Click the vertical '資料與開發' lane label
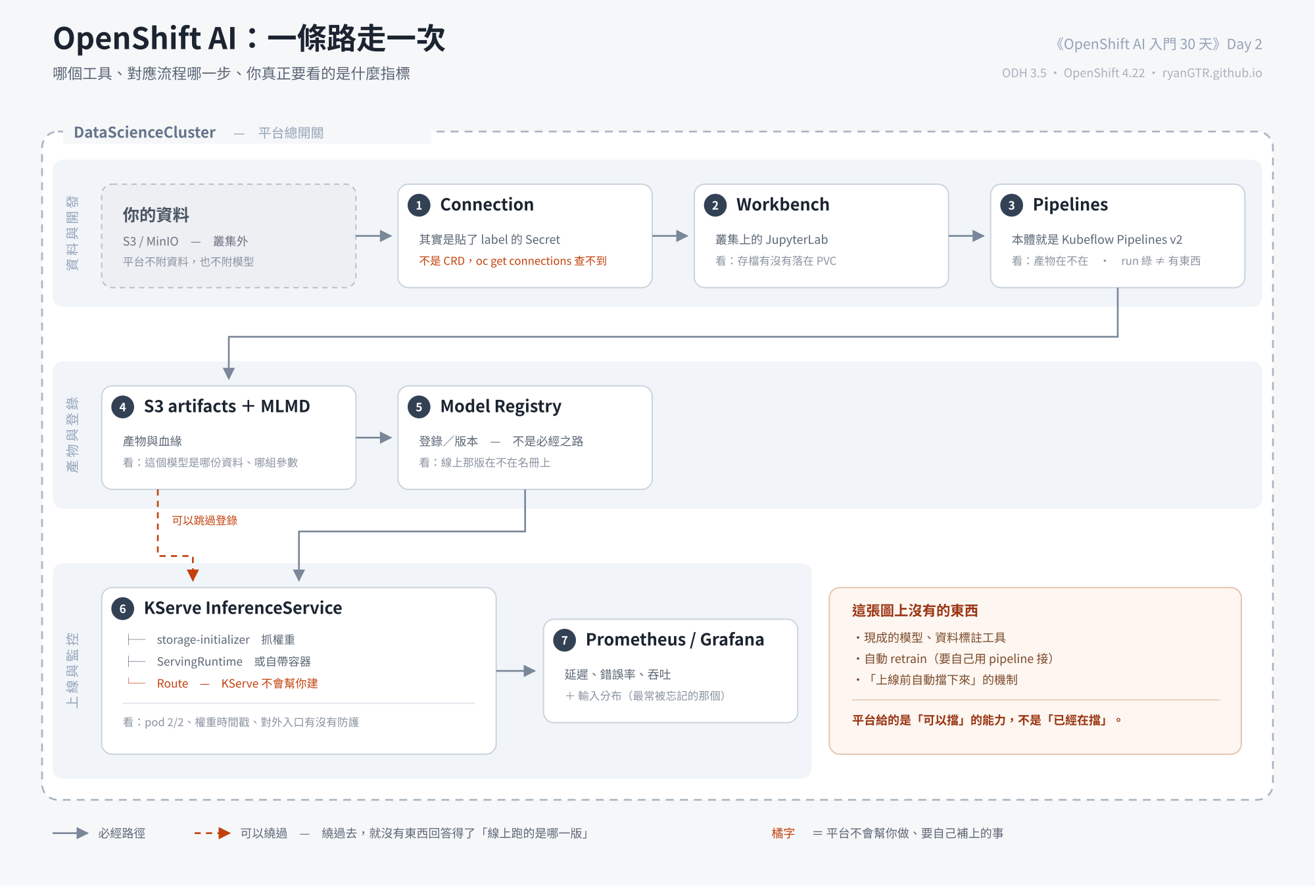 tap(72, 233)
